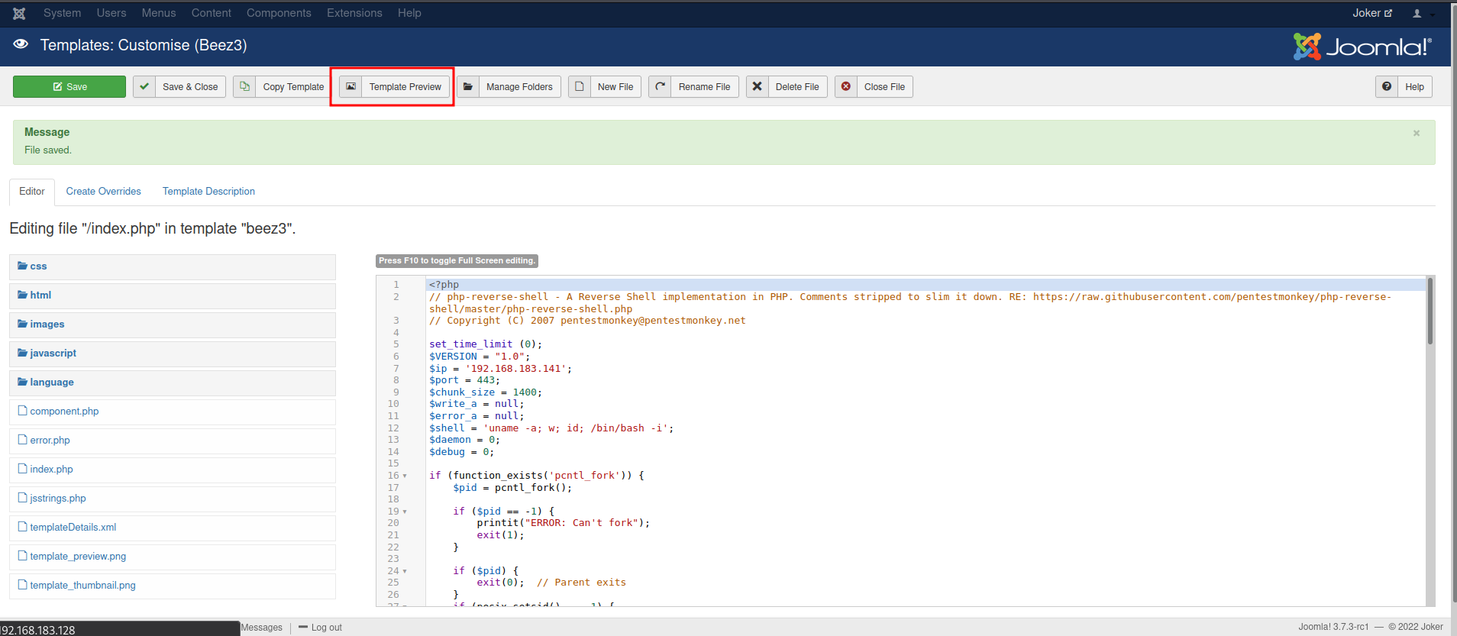This screenshot has height=636, width=1457.
Task: Click the Template Preview button
Action: pos(394,86)
